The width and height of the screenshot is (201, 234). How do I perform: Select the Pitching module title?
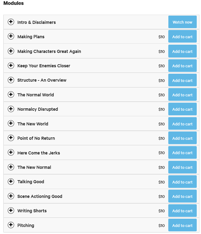pos(26,225)
